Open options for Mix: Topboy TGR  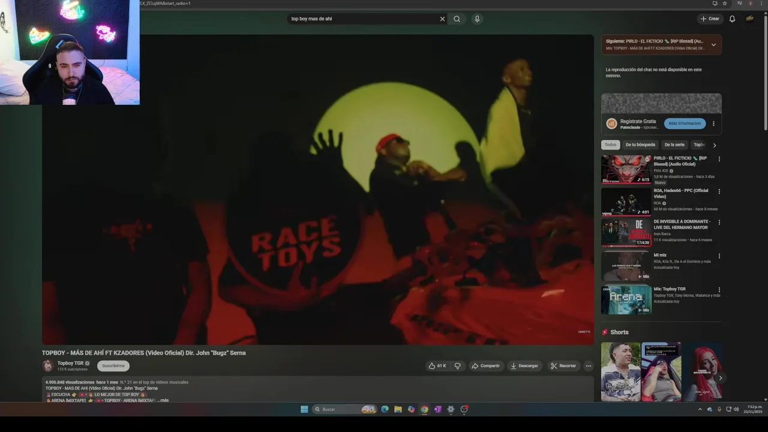click(719, 290)
